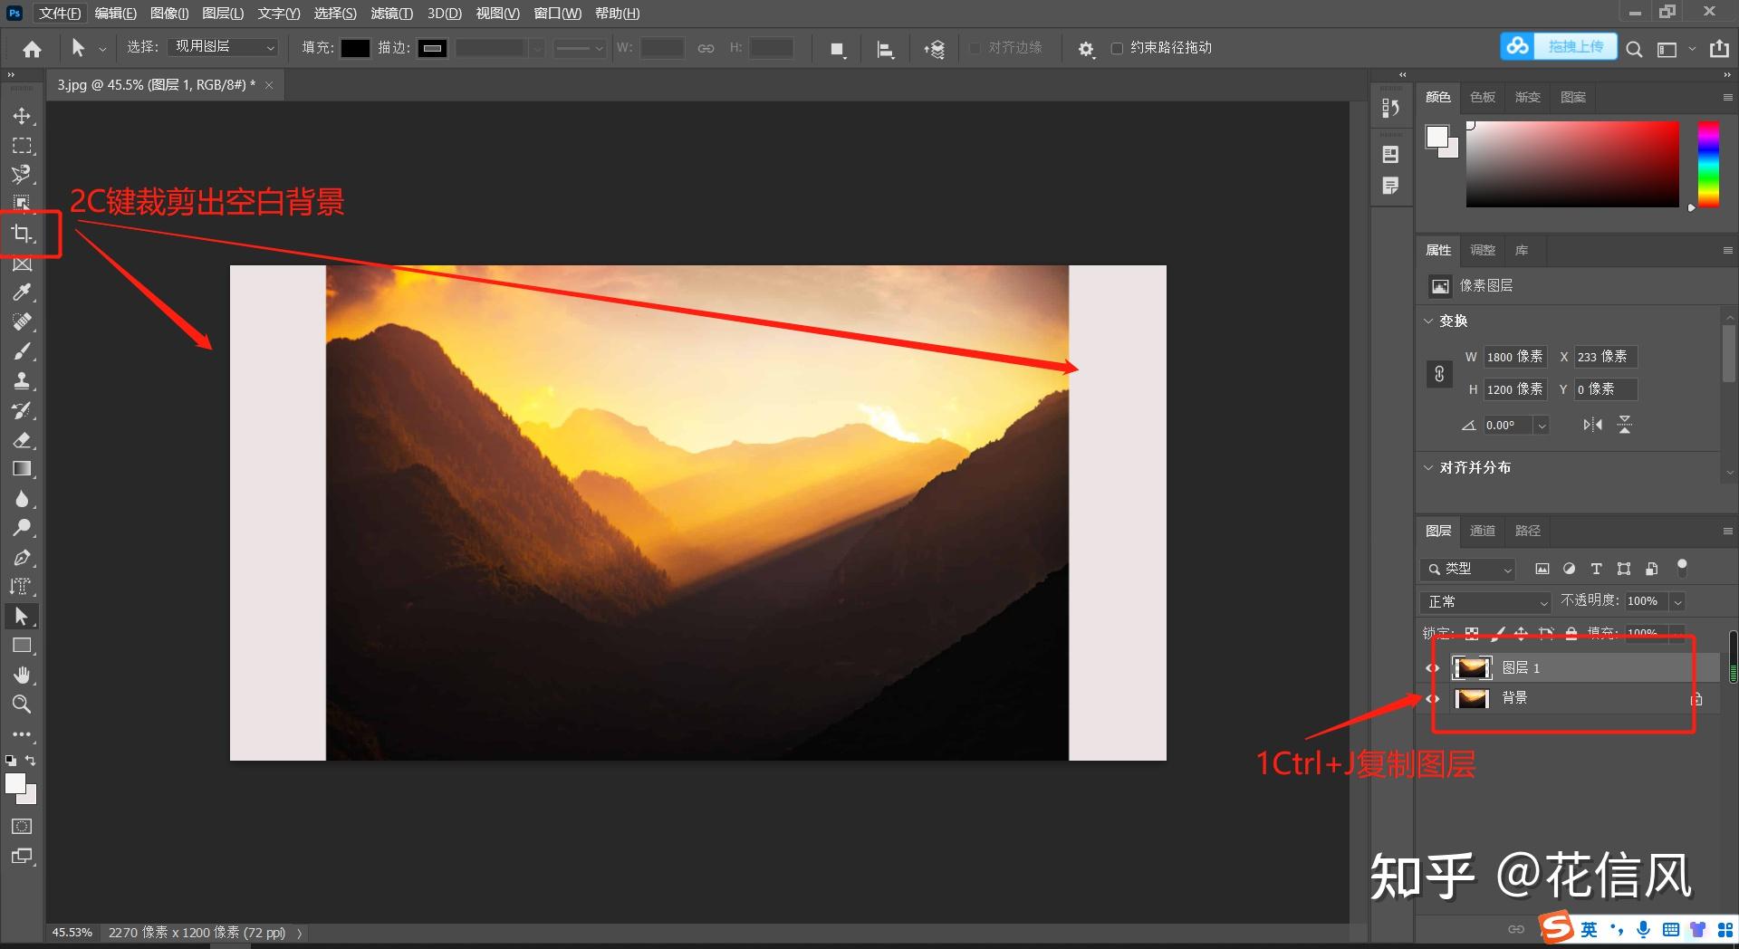This screenshot has width=1739, height=949.
Task: Select the Path Selection tool
Action: click(x=22, y=617)
